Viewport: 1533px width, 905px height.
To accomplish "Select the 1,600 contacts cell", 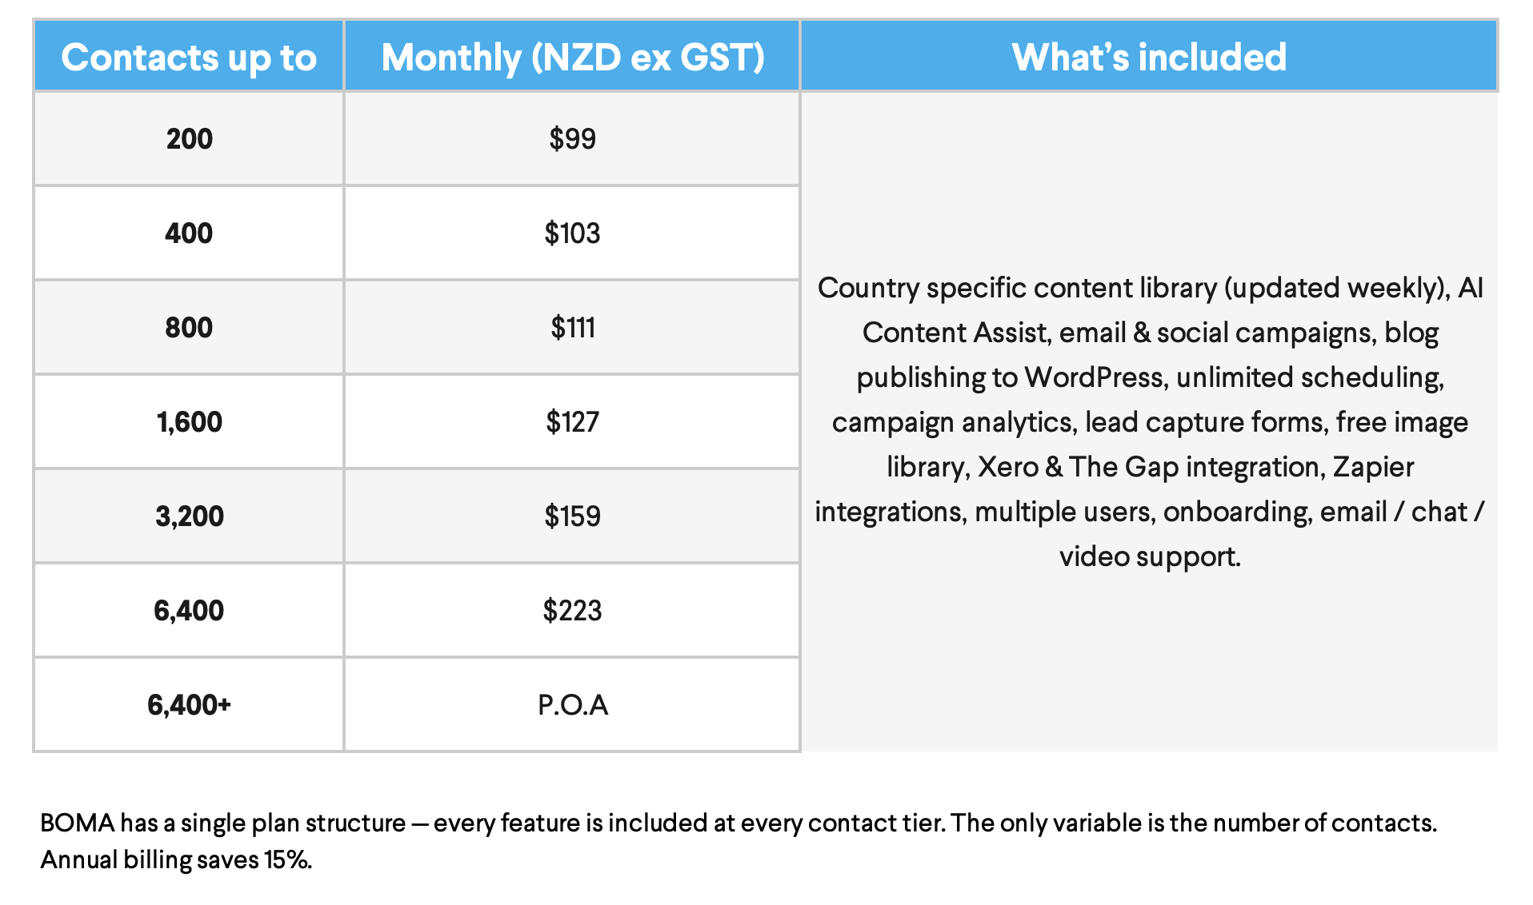I will (190, 422).
